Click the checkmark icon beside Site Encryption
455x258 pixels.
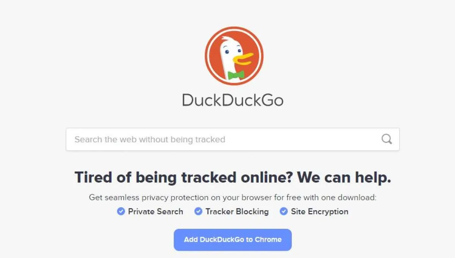tap(284, 211)
